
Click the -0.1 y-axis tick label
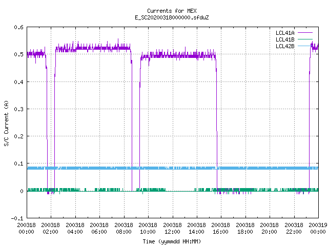(x=17, y=218)
